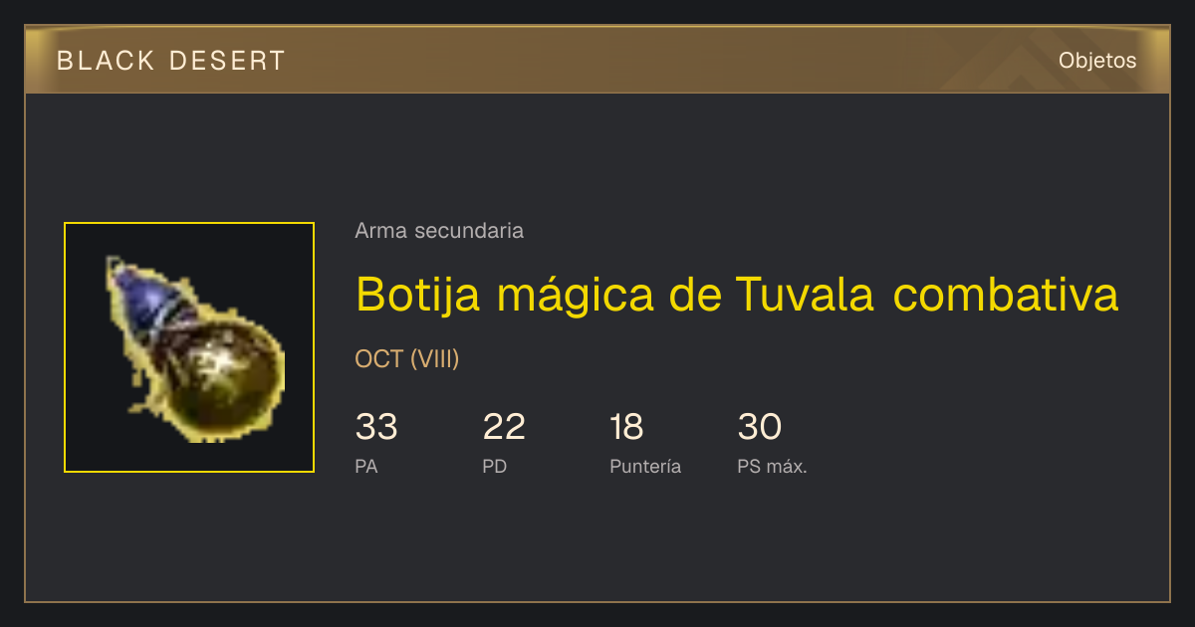Click the Arma secundaria category label
Screen dimensions: 1195x627
click(x=439, y=231)
